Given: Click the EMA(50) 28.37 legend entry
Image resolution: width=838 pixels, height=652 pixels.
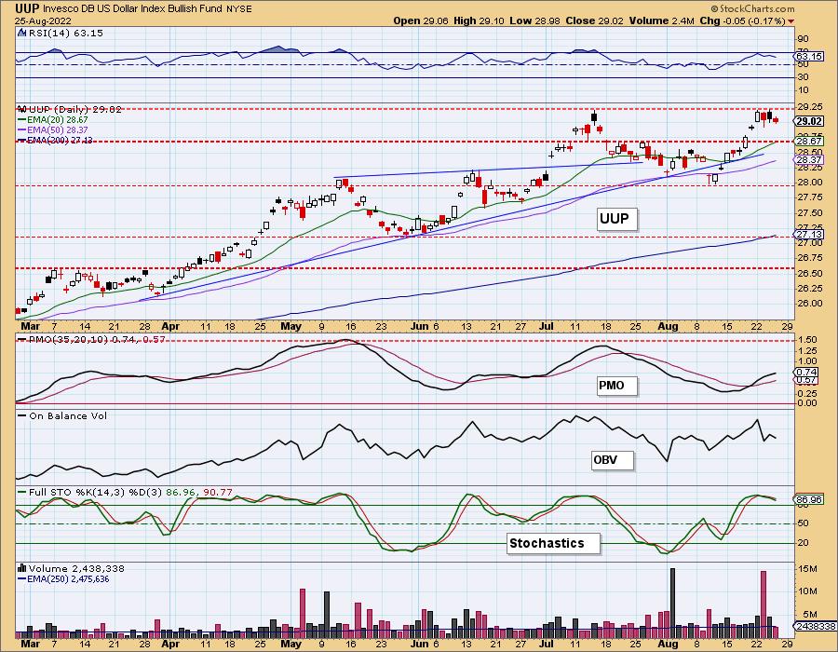Looking at the screenshot, I should [x=53, y=129].
